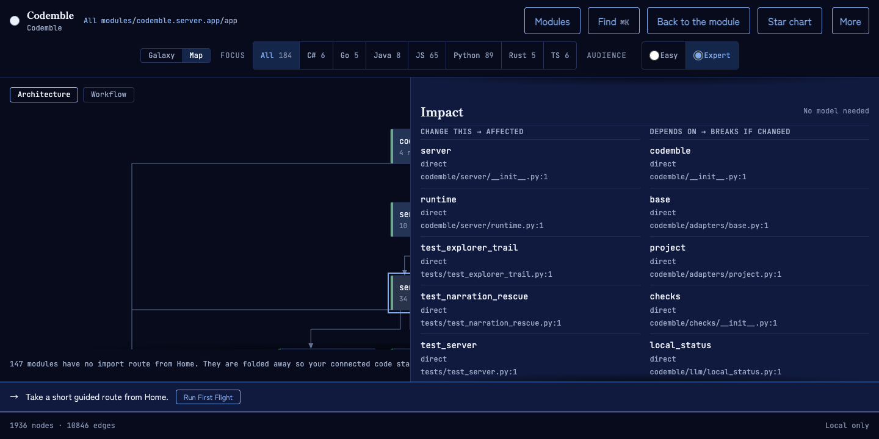The height and width of the screenshot is (439, 879).
Task: Filter focus to Java 8
Action: coord(387,55)
